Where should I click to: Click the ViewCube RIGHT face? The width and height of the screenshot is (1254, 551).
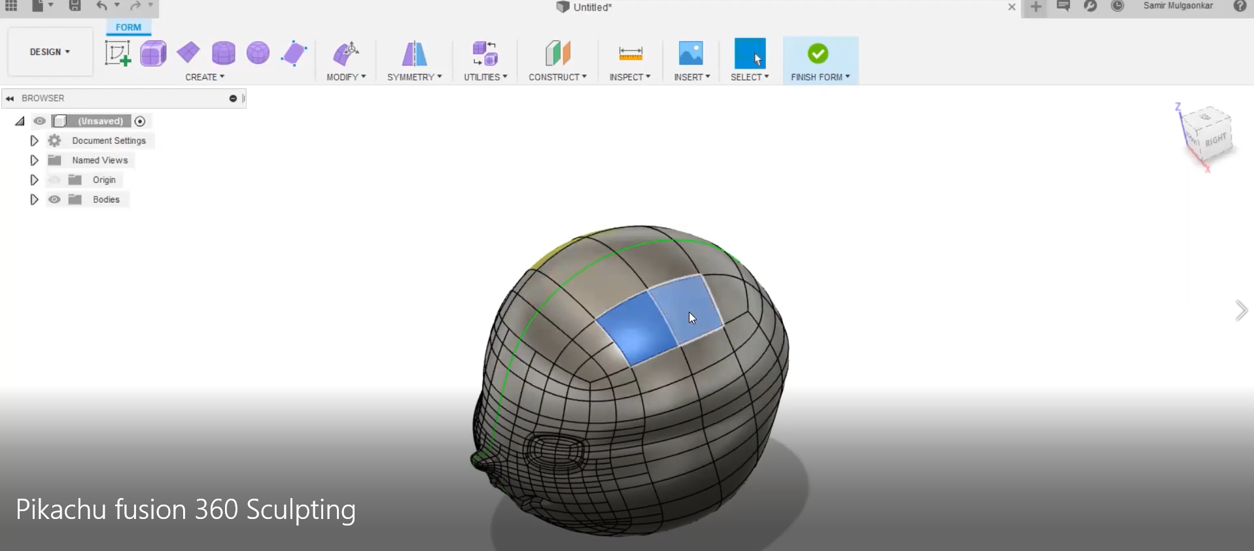coord(1216,139)
